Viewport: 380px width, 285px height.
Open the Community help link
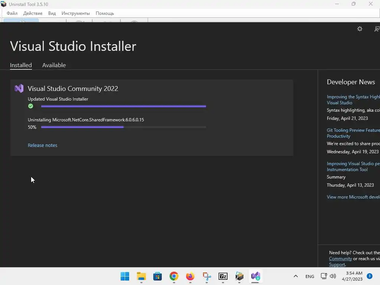coord(340,259)
